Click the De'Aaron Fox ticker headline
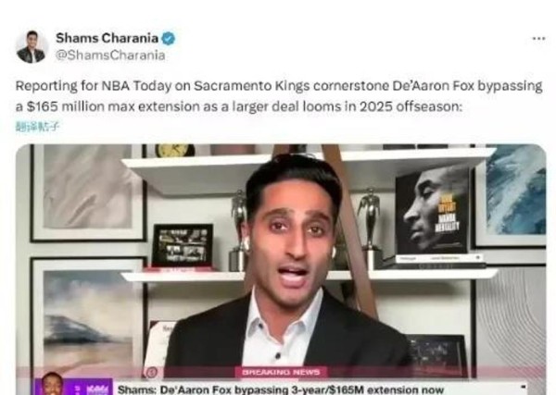 pos(281,389)
